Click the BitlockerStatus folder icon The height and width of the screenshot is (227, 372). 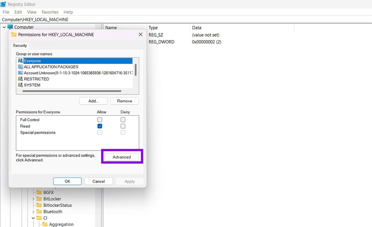[x=39, y=205]
